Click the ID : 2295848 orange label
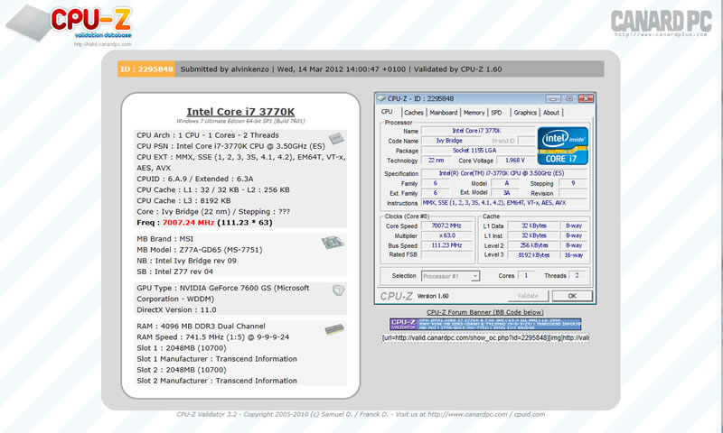Screen dimensions: 723x433 tap(146, 69)
